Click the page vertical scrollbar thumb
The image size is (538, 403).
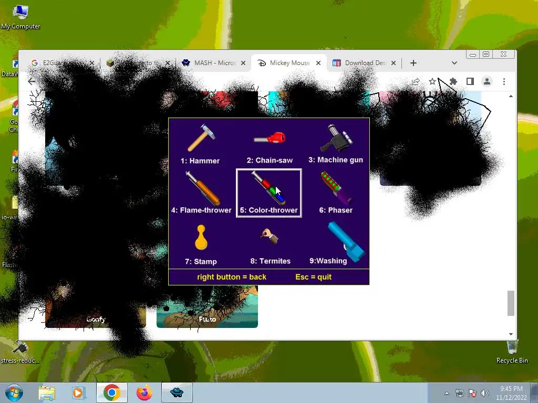pos(511,303)
